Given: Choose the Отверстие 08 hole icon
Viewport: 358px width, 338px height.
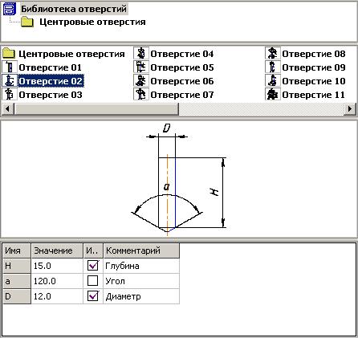Looking at the screenshot, I should click(x=273, y=54).
